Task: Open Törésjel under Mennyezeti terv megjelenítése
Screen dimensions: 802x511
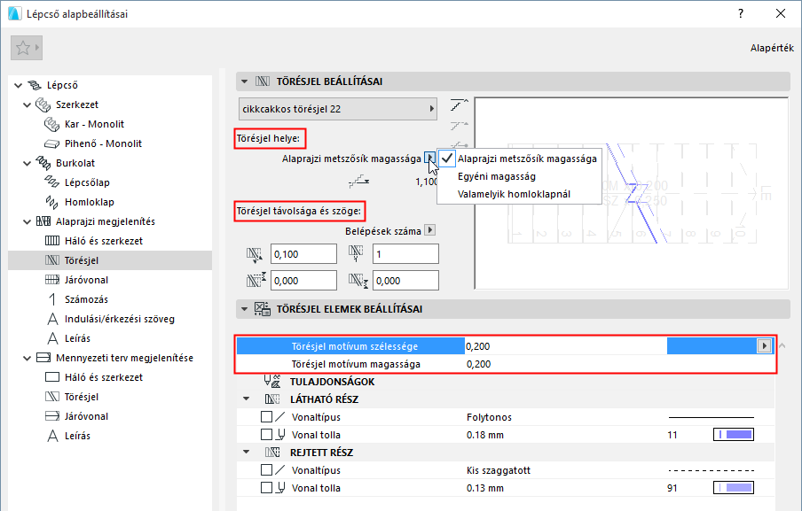Action: 82,397
